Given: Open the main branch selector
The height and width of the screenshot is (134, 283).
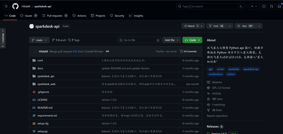Looking at the screenshot, I should point(39,40).
